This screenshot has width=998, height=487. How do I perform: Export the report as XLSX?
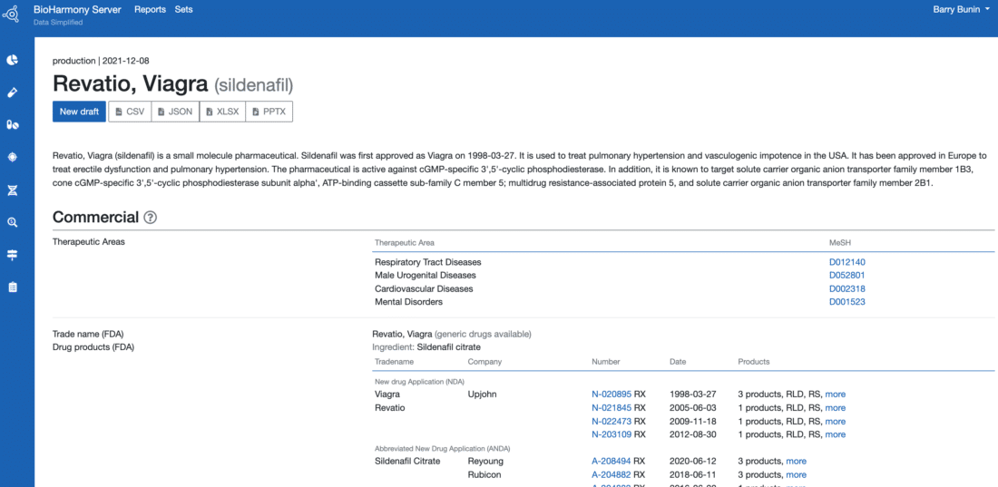[222, 112]
